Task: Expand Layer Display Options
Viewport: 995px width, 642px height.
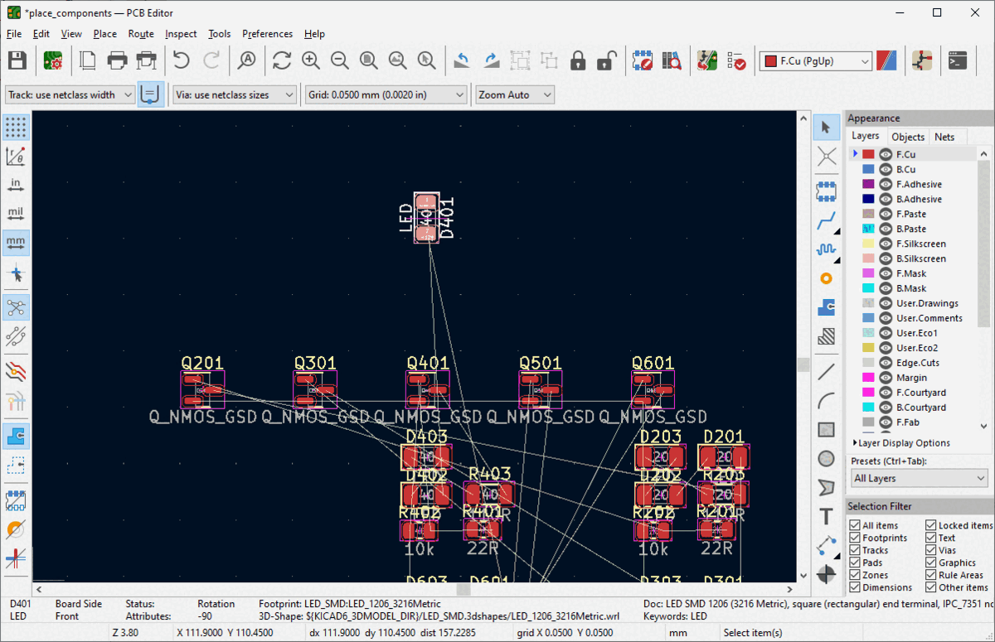Action: [901, 443]
